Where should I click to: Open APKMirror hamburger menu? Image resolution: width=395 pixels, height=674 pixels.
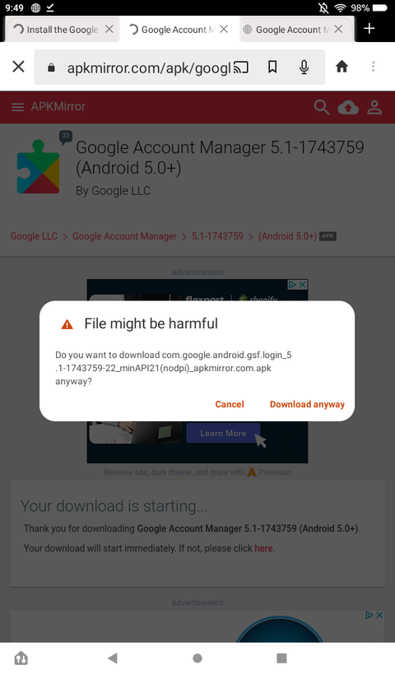pos(17,107)
